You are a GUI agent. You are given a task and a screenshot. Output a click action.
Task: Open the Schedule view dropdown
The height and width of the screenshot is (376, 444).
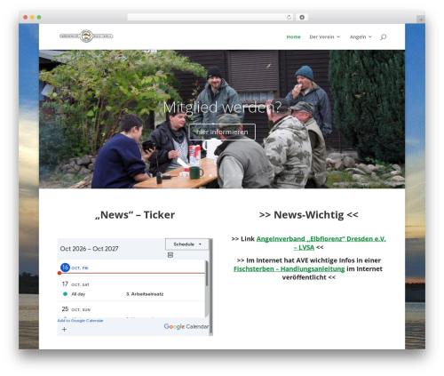[187, 244]
